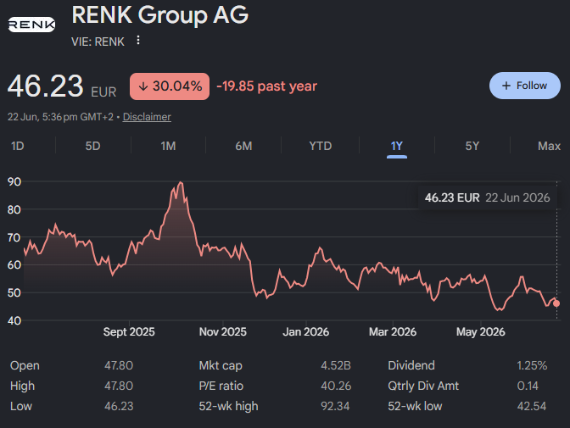The height and width of the screenshot is (428, 570).
Task: Click the RENK company logo
Action: point(31,25)
